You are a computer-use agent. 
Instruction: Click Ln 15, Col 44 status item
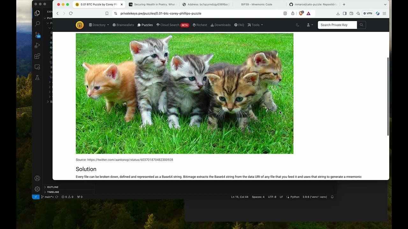(240, 197)
